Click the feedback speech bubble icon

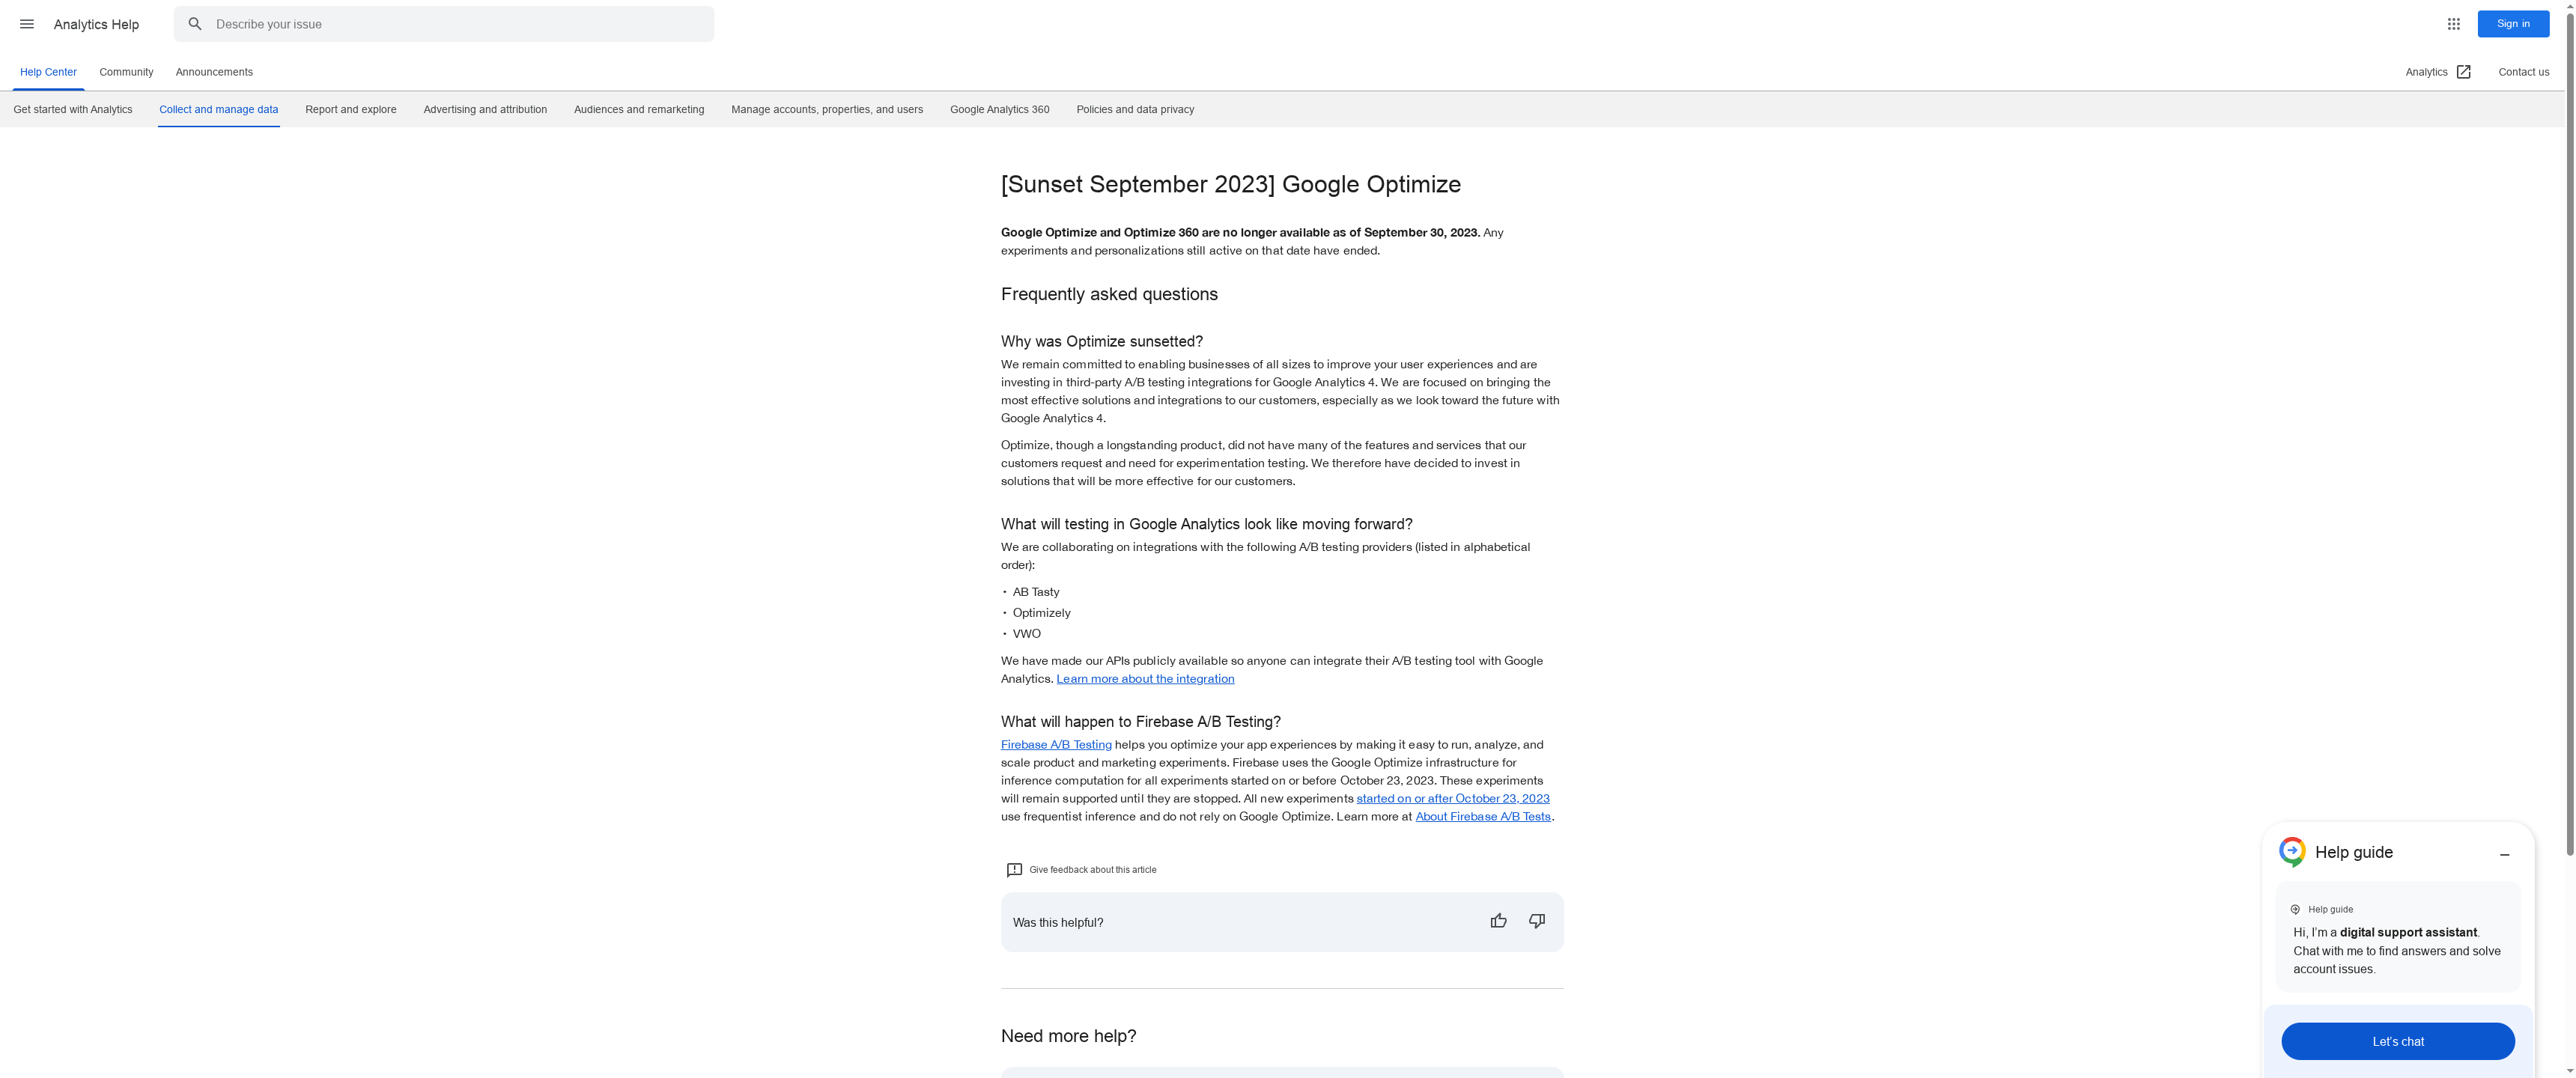click(x=1015, y=869)
